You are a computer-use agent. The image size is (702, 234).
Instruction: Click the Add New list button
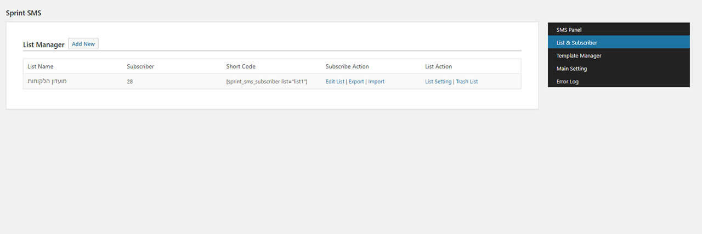(x=83, y=44)
